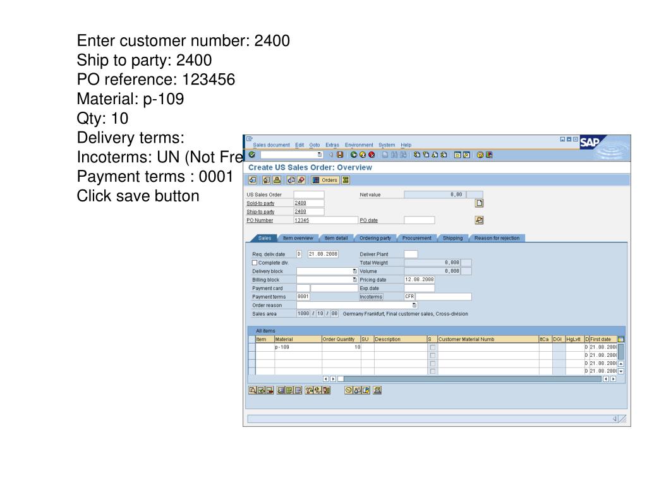The height and width of the screenshot is (485, 647).
Task: Click the Save floppy disk icon
Action: pos(339,155)
